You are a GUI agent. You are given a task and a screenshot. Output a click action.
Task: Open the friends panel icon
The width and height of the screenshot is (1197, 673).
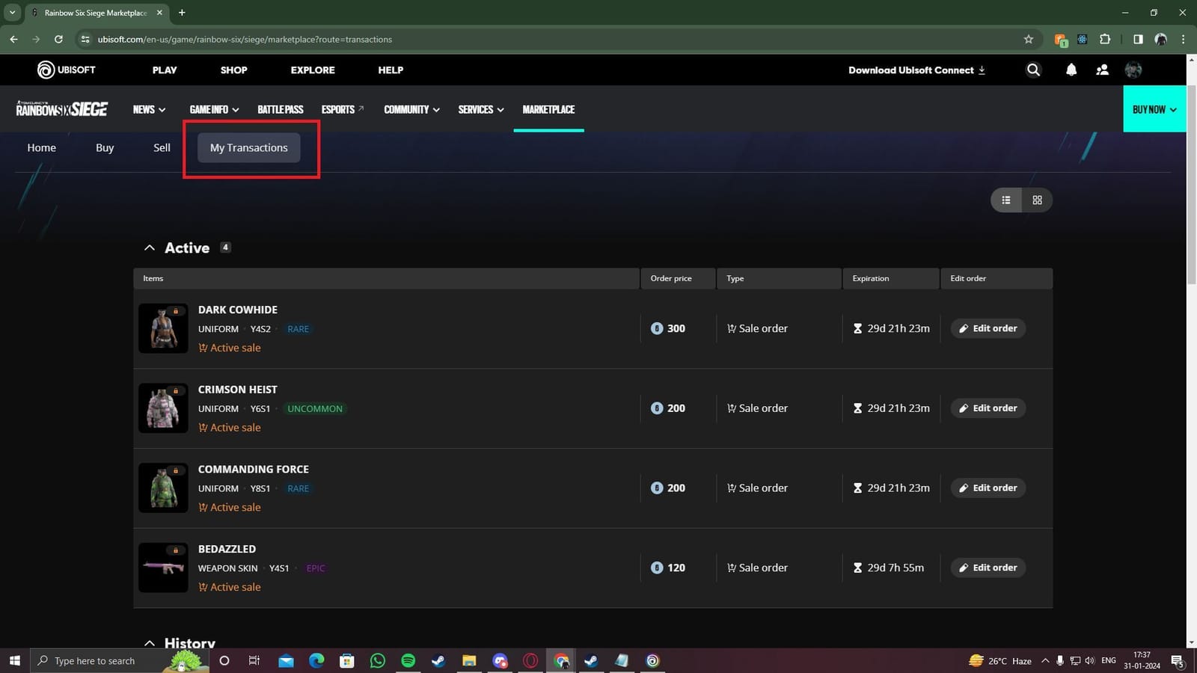click(x=1101, y=70)
